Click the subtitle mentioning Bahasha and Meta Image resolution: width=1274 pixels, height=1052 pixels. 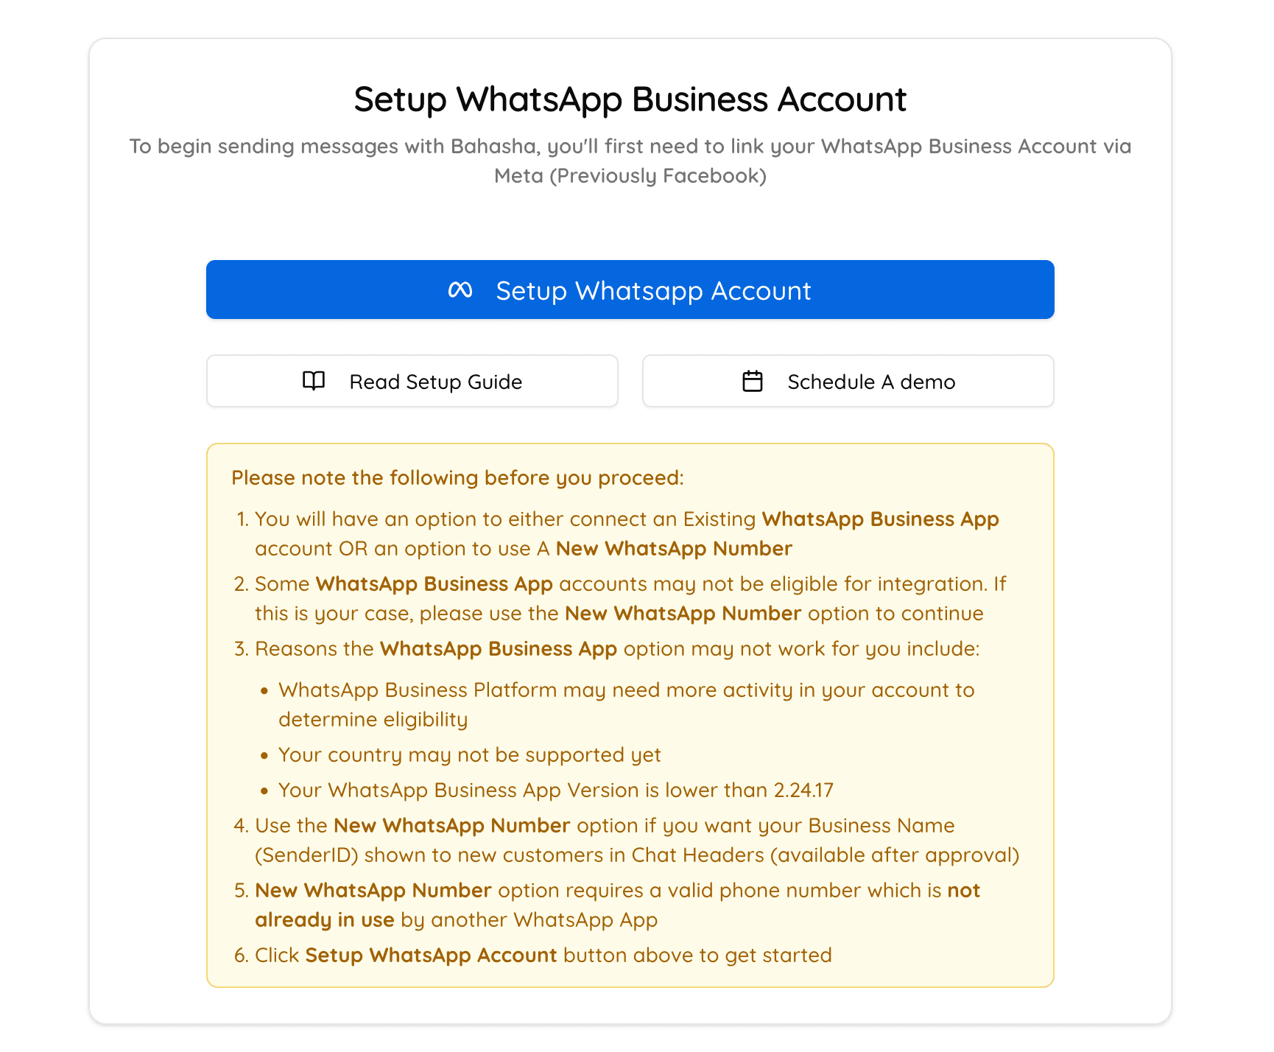pos(630,161)
